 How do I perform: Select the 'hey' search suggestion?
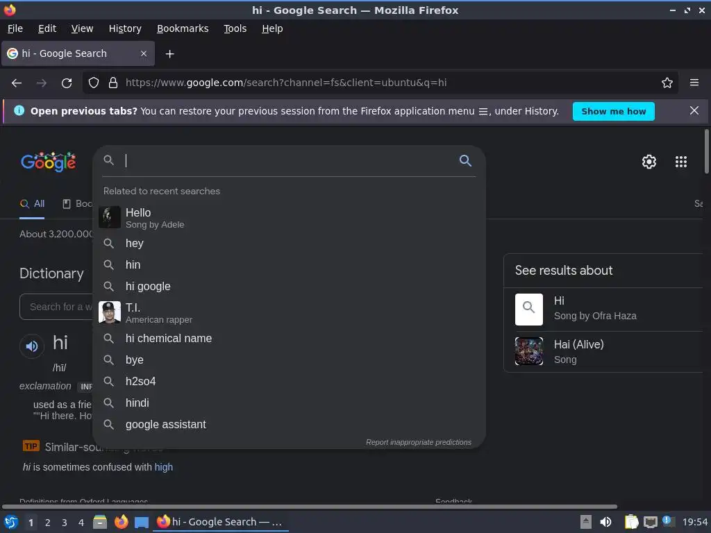pyautogui.click(x=290, y=244)
